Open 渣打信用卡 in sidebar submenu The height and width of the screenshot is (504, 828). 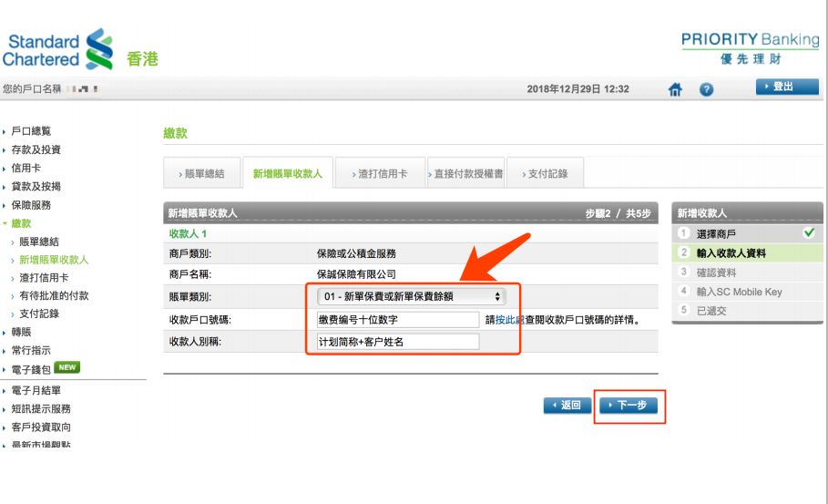[44, 277]
